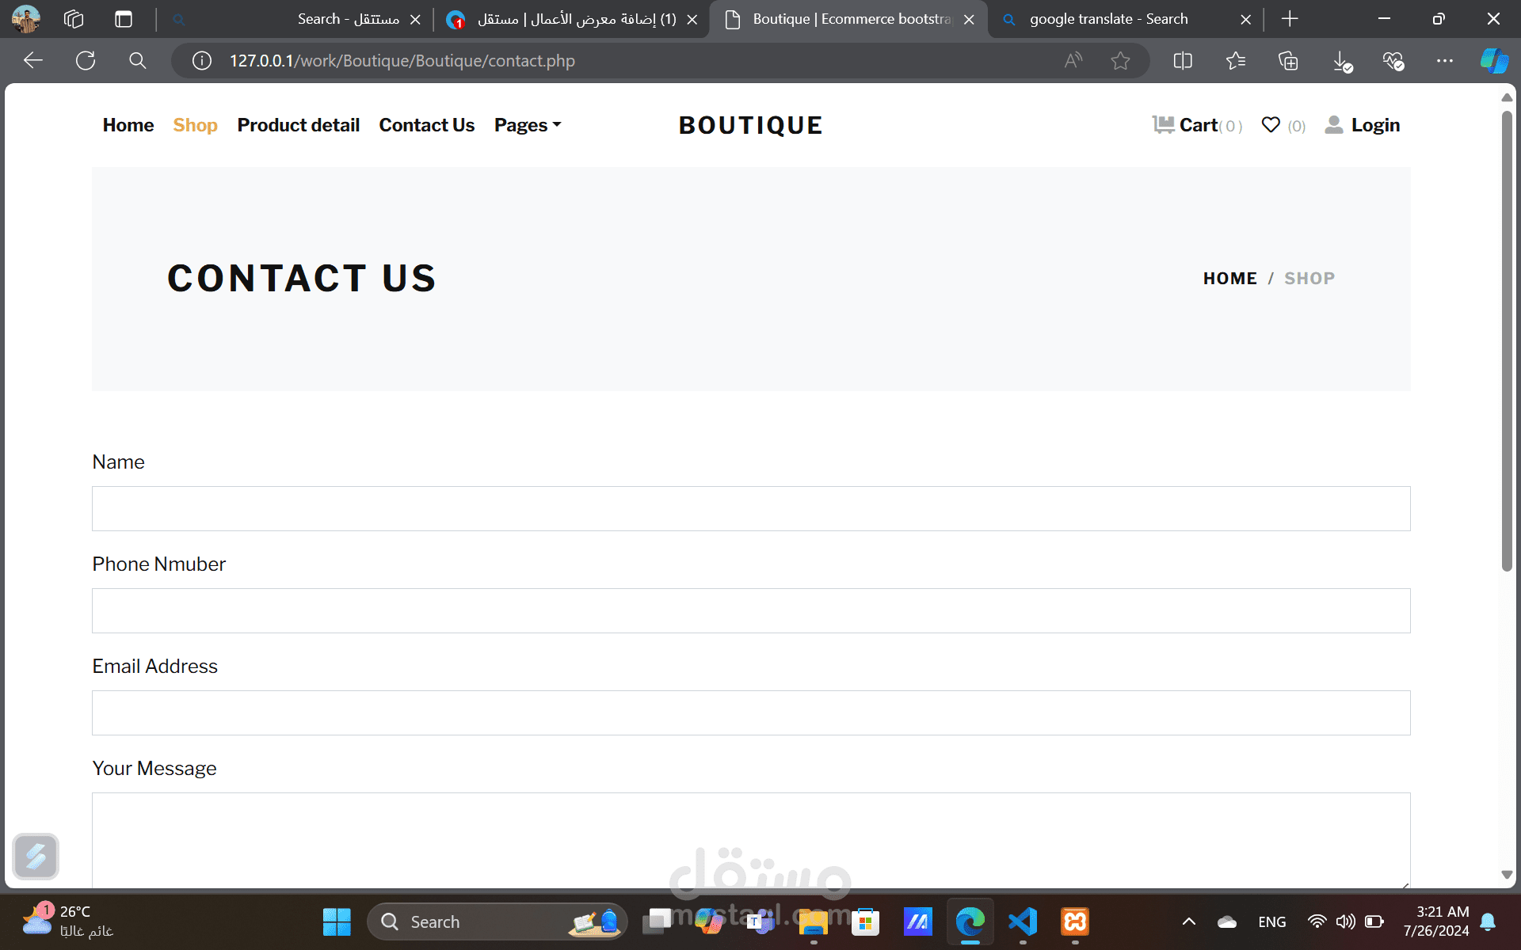Click inside the Name input field
The width and height of the screenshot is (1521, 950).
(x=750, y=508)
